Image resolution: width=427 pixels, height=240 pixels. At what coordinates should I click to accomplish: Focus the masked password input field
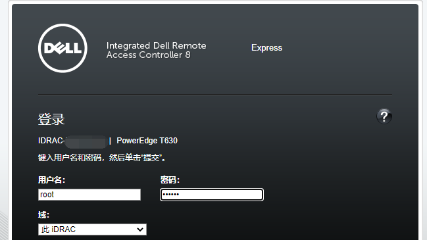[x=212, y=195]
